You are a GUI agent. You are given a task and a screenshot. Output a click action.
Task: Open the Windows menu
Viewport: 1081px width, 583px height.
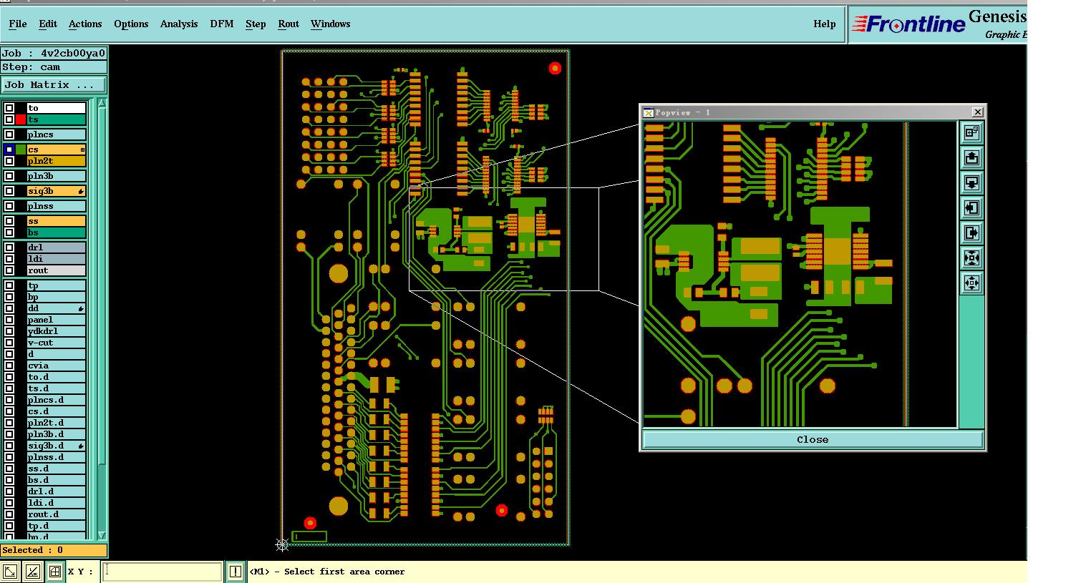pyautogui.click(x=331, y=24)
